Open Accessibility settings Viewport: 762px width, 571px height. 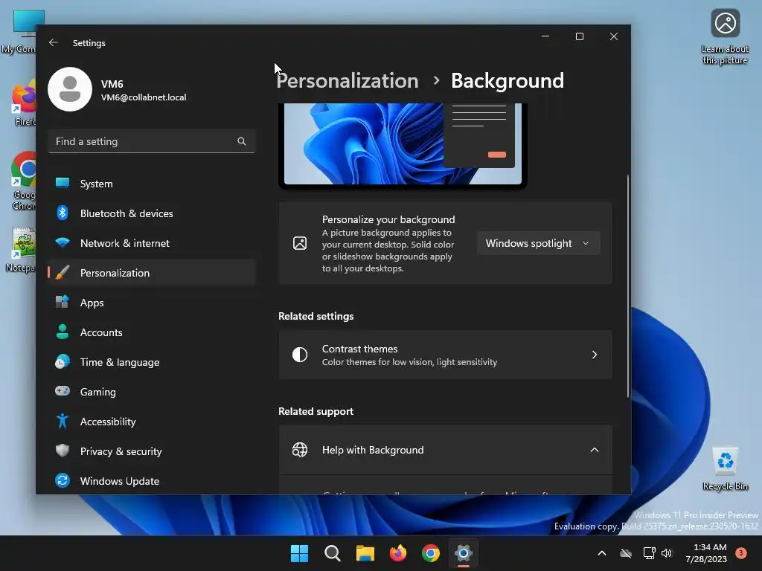pos(152,421)
